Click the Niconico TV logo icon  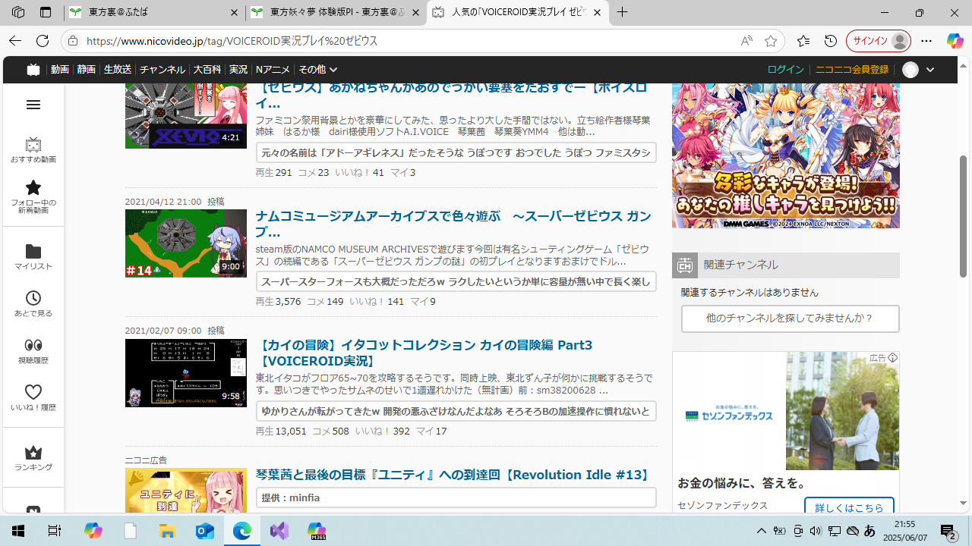point(33,70)
